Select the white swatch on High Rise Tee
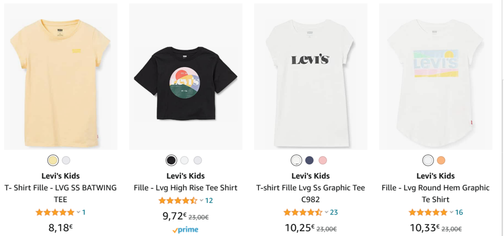The height and width of the screenshot is (236, 504). [x=184, y=160]
